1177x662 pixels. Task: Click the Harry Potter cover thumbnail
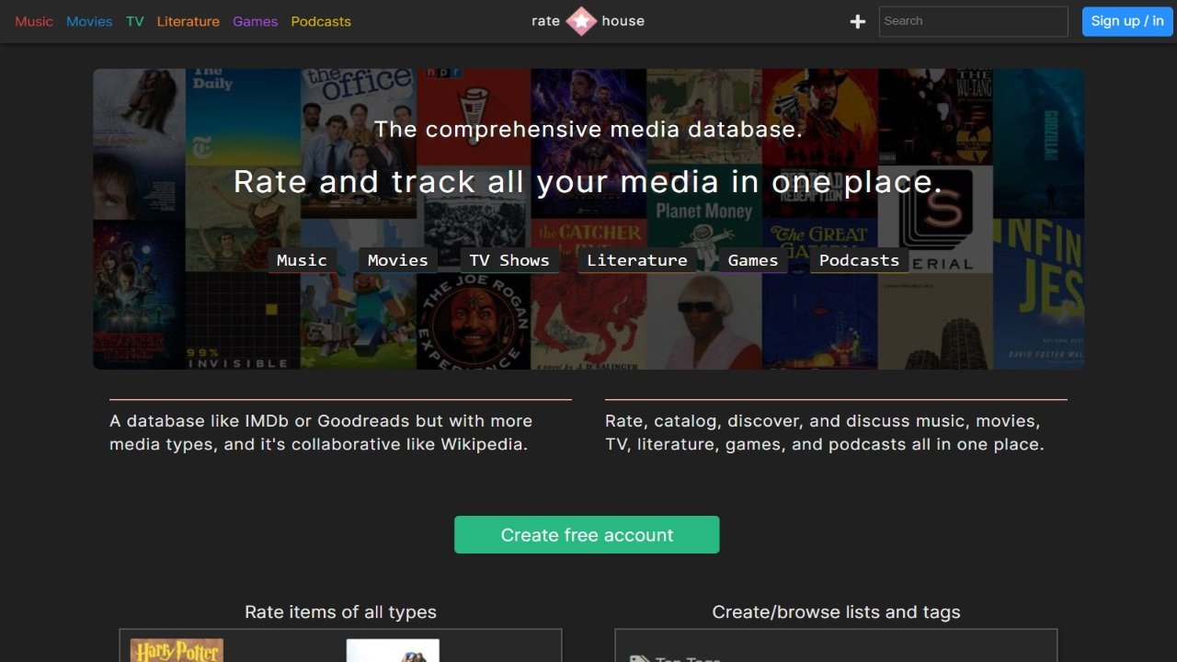(x=177, y=651)
